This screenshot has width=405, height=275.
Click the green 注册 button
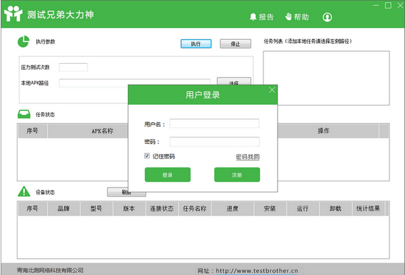pyautogui.click(x=237, y=175)
